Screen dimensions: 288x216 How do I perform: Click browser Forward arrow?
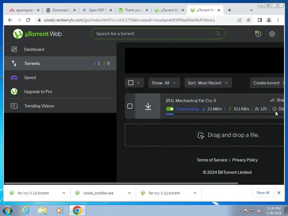click(x=19, y=20)
